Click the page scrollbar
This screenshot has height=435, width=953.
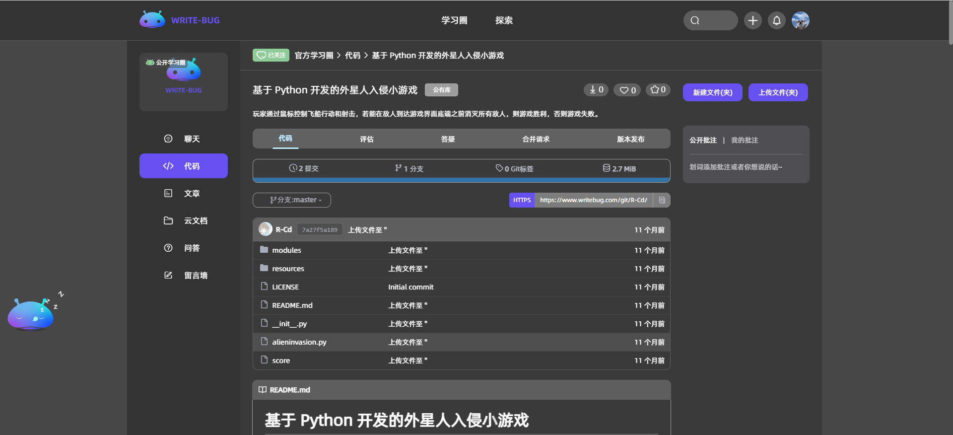(x=951, y=23)
